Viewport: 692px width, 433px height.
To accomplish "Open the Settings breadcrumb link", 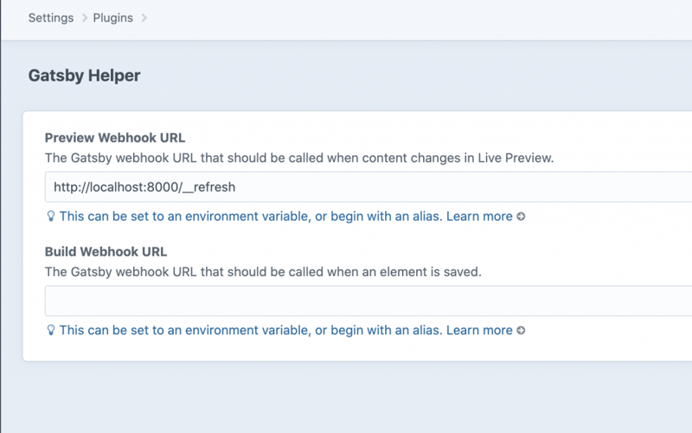I will tap(50, 17).
